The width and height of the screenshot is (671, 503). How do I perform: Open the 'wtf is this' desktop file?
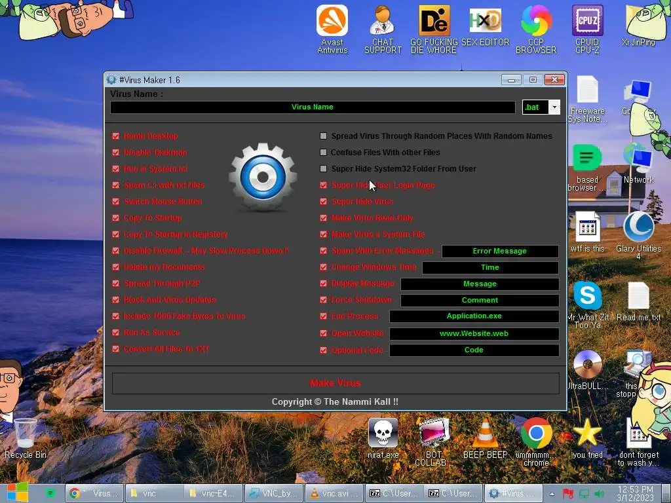tap(587, 232)
